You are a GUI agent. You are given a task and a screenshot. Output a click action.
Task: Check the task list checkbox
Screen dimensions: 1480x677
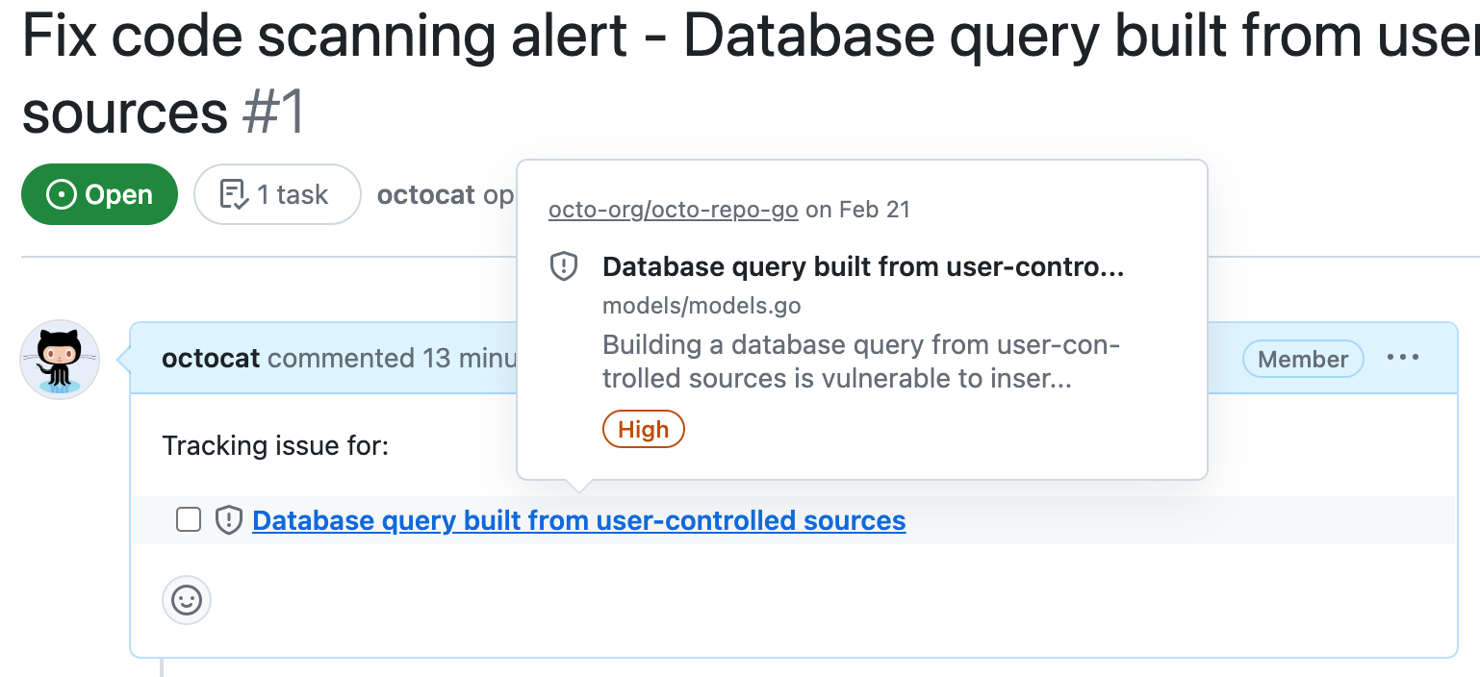click(x=188, y=518)
